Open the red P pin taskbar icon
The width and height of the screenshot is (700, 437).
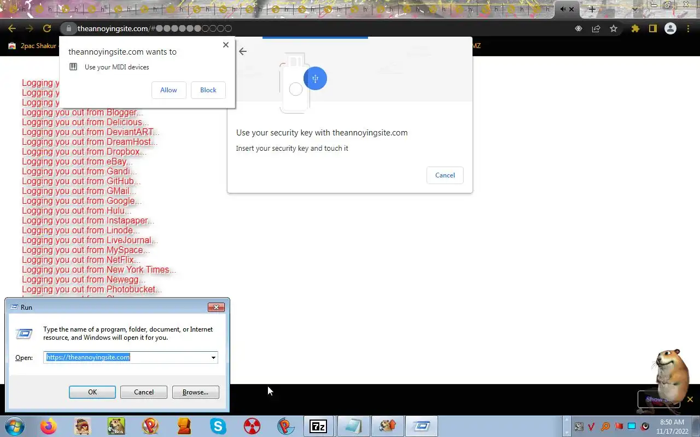[285, 426]
